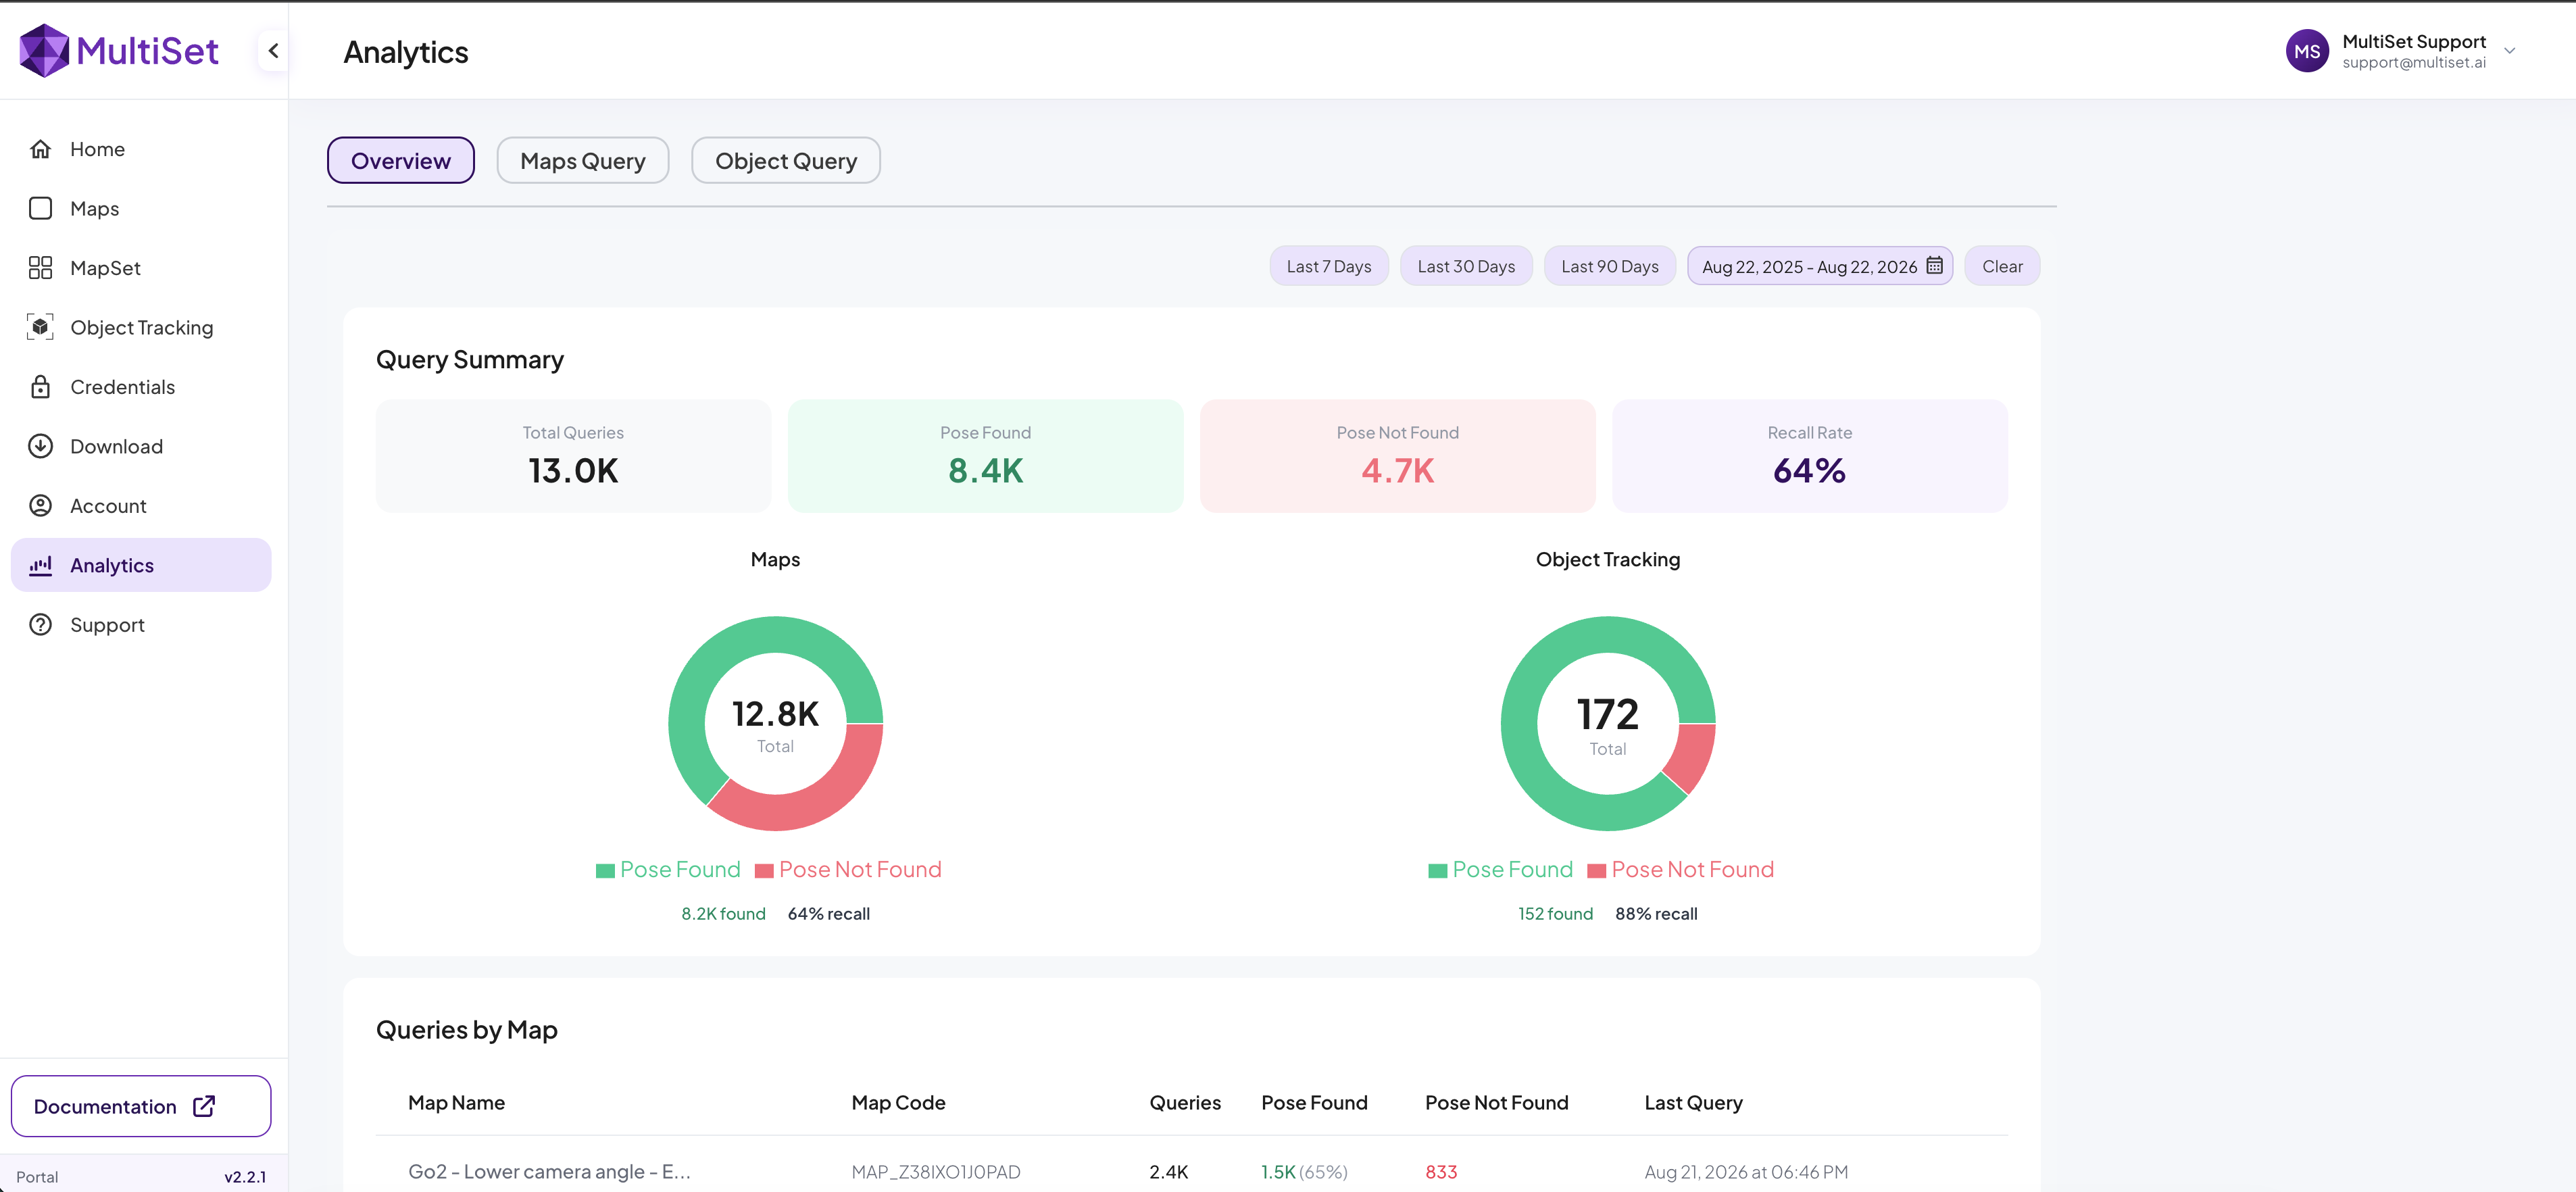Switch to the Maps Query tab

[x=583, y=160]
